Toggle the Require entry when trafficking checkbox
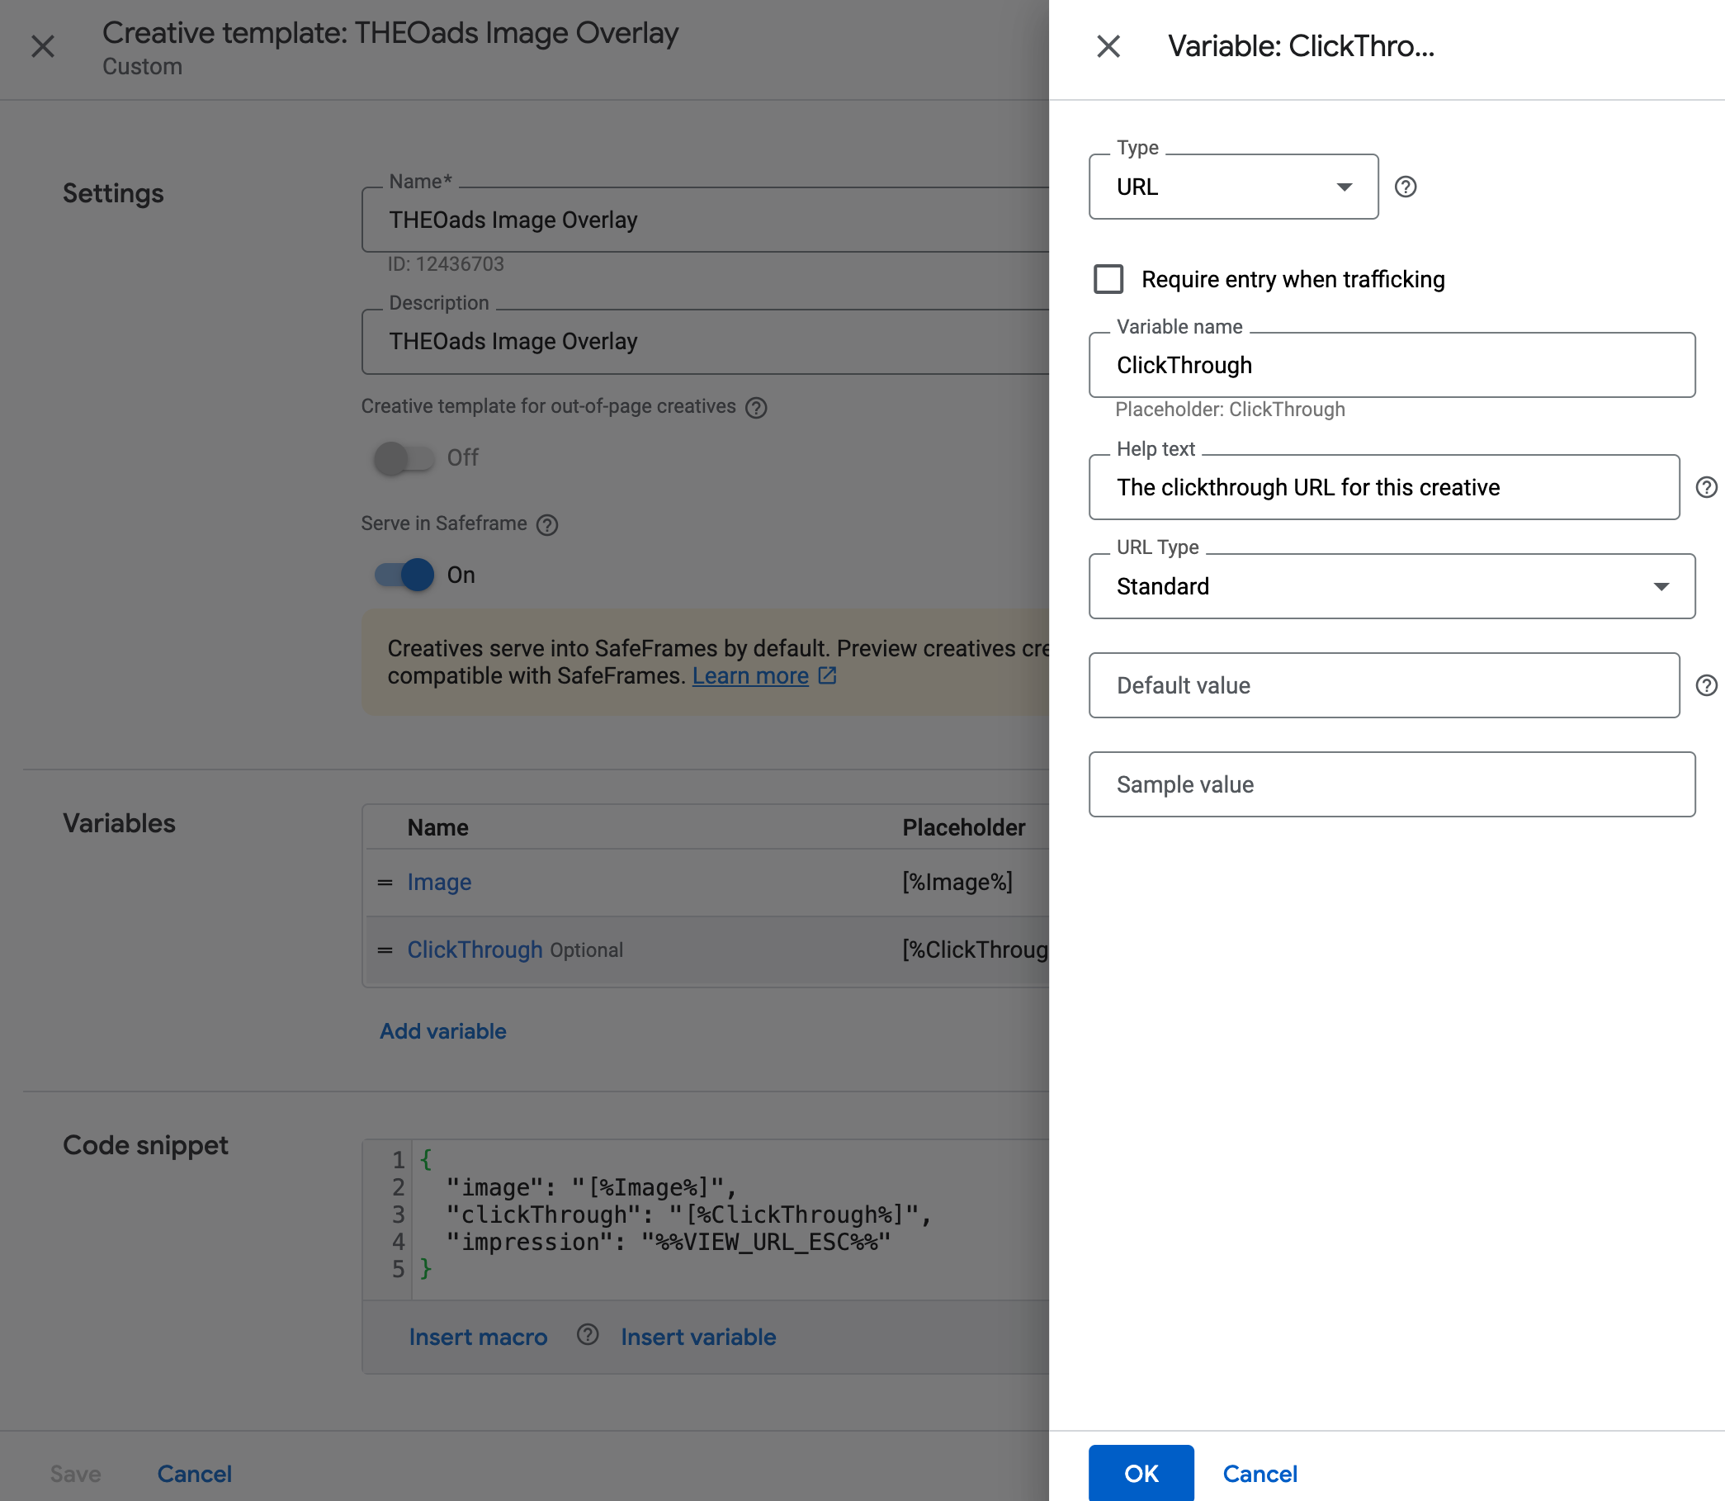The height and width of the screenshot is (1501, 1725). point(1109,277)
